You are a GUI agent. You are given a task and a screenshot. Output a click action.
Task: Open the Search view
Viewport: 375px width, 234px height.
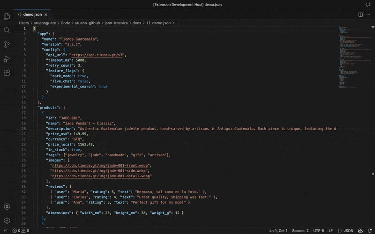coord(7,30)
